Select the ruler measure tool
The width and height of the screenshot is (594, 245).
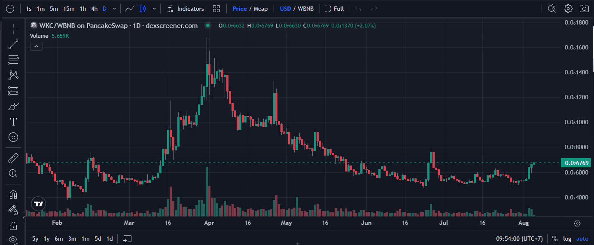[13, 158]
